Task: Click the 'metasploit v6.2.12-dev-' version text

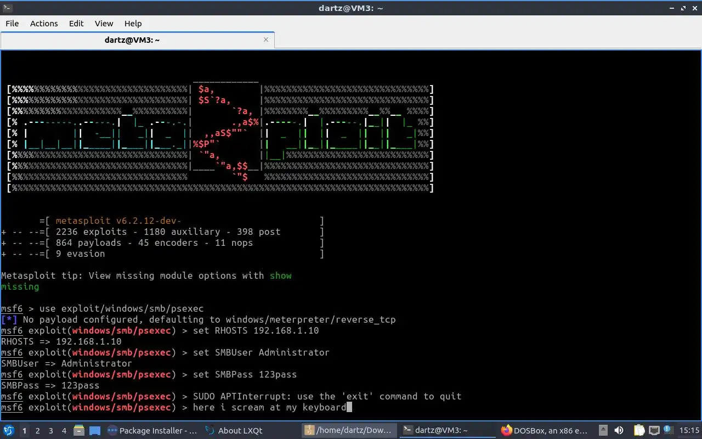Action: 118,221
